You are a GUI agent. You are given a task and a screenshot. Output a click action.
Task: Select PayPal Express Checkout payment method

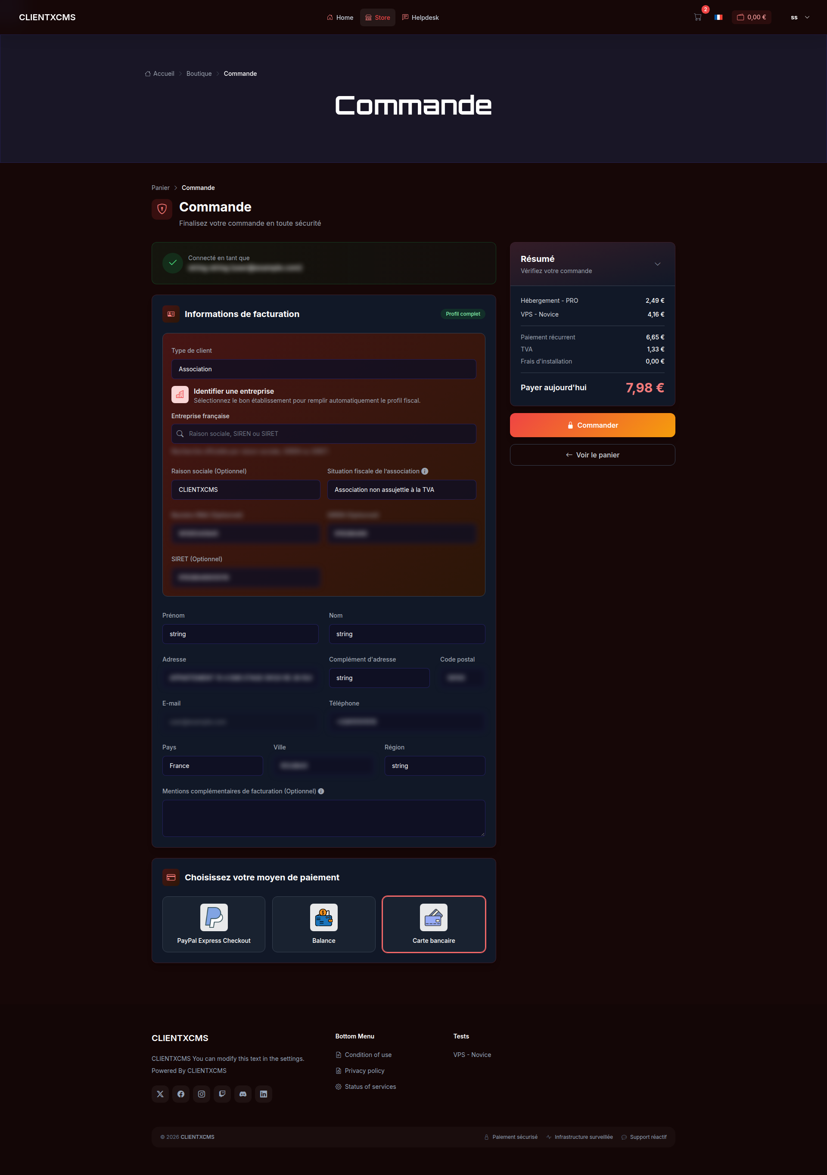tap(214, 924)
